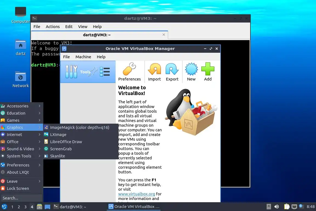316x211 pixels.
Task: Click the display monitor tray icon
Action: [294, 207]
